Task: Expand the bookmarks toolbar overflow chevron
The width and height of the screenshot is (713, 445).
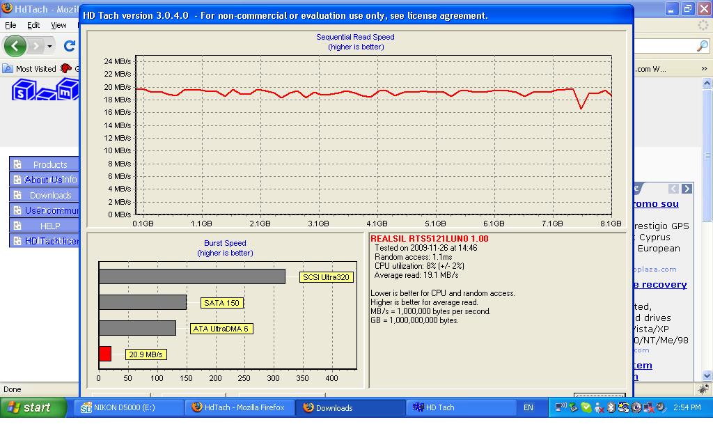Action: 704,69
